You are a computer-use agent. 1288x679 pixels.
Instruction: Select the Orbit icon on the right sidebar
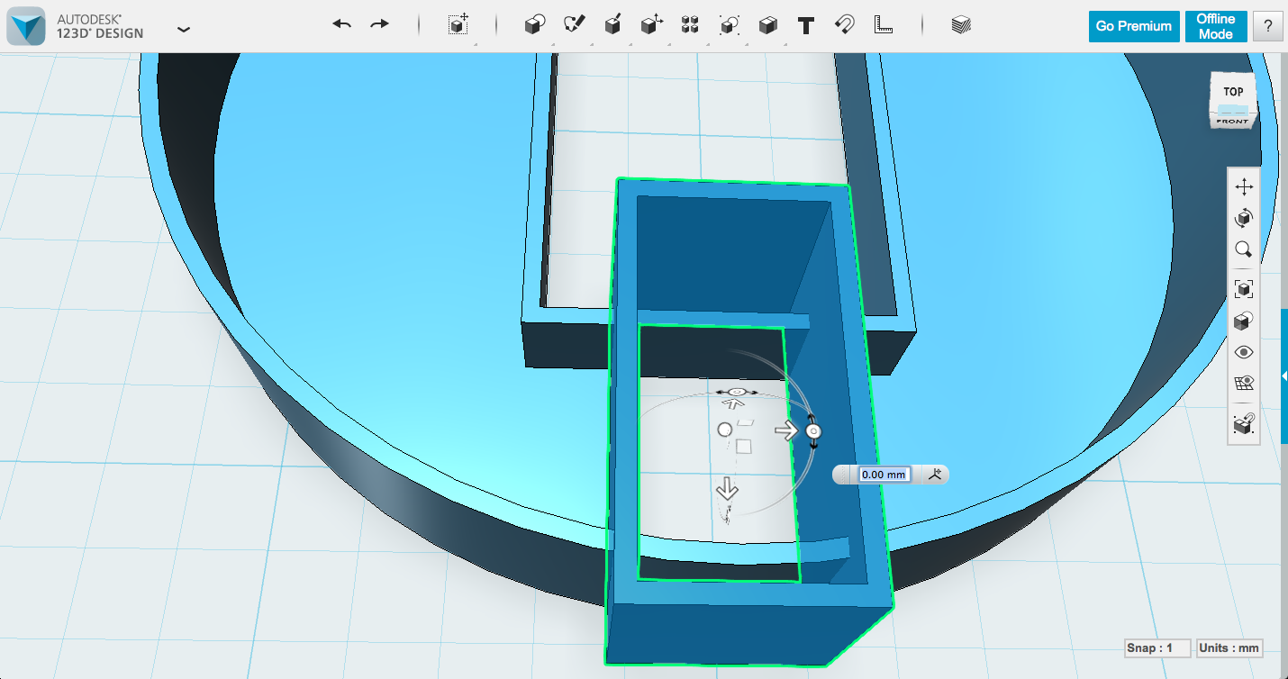(x=1244, y=217)
